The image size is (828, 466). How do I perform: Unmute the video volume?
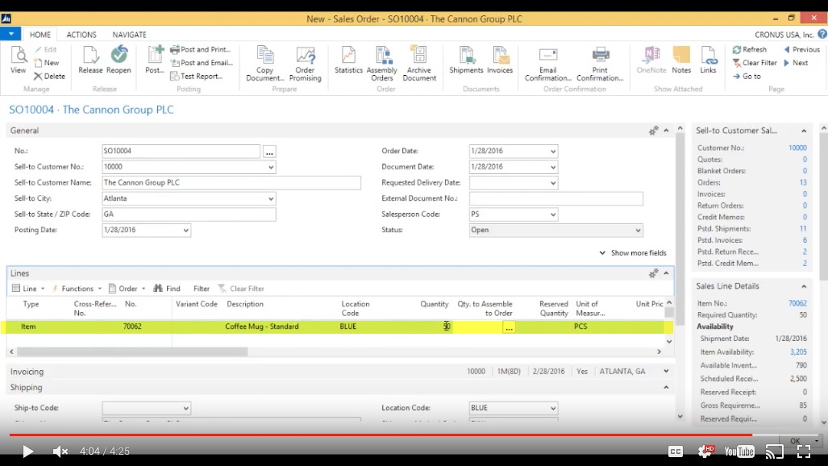pos(60,451)
